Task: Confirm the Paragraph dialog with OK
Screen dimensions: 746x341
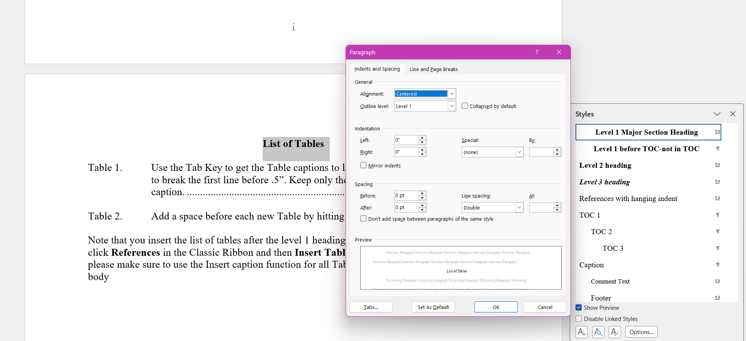Action: [x=496, y=307]
